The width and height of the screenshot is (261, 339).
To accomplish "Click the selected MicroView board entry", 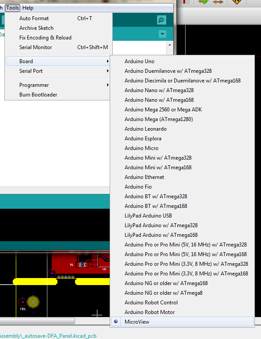I will [182, 322].
